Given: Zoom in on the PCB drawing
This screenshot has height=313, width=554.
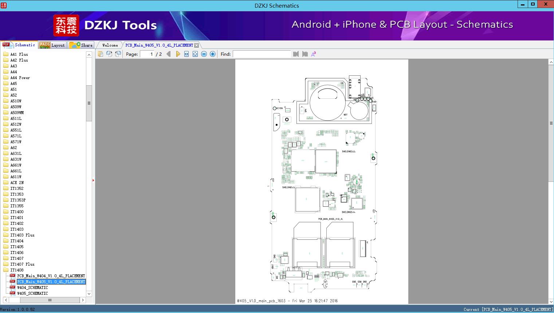Looking at the screenshot, I should pos(213,54).
